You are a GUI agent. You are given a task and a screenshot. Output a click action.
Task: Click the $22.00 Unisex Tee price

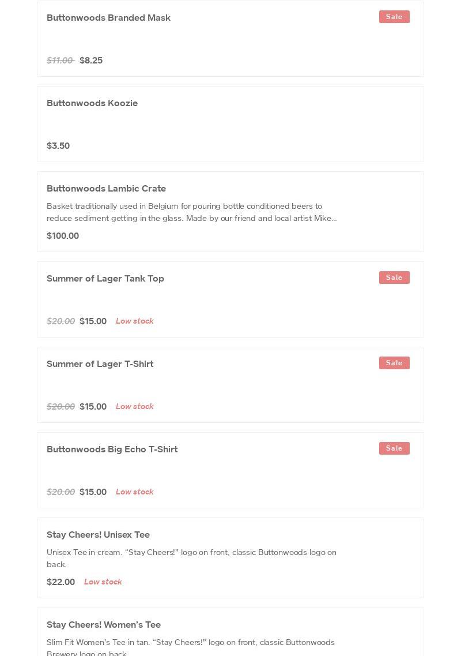pyautogui.click(x=61, y=582)
